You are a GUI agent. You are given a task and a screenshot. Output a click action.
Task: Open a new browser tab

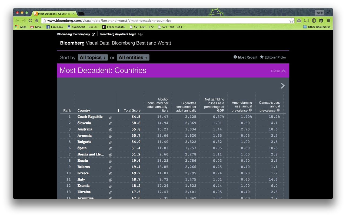[81, 13]
